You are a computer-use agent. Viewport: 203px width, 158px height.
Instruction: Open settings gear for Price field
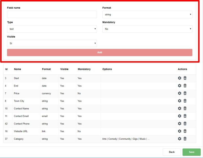pyautogui.click(x=180, y=93)
